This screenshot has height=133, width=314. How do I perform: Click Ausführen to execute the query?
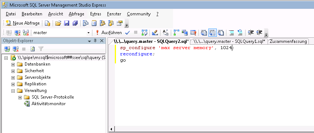click(109, 33)
